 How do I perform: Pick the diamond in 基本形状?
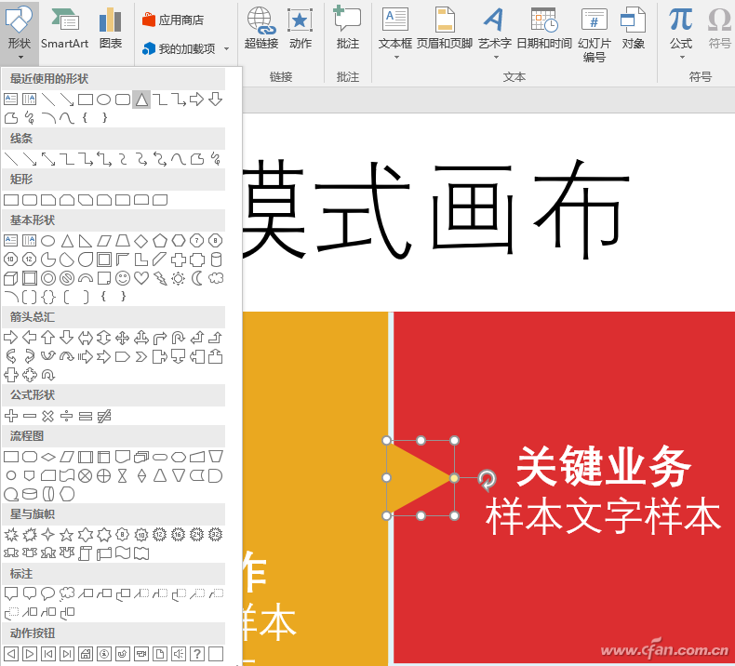click(140, 241)
